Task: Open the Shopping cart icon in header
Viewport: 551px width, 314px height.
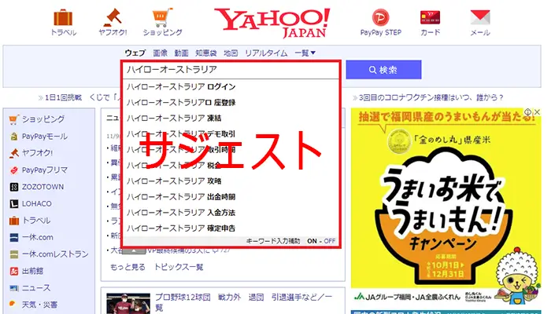Action: (162, 17)
